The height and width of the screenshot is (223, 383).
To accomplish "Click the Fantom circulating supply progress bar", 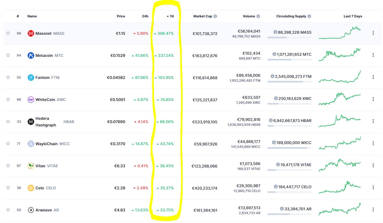I will pyautogui.click(x=289, y=82).
